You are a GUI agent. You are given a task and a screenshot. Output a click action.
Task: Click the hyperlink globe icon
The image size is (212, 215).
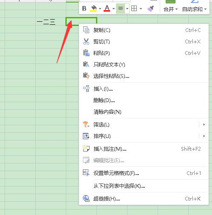[x=86, y=198]
